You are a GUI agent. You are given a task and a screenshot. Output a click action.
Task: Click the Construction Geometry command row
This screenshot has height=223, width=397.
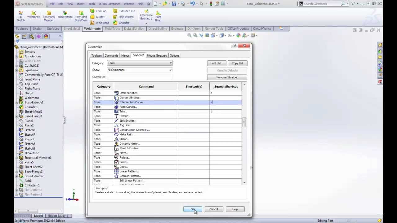click(167, 130)
